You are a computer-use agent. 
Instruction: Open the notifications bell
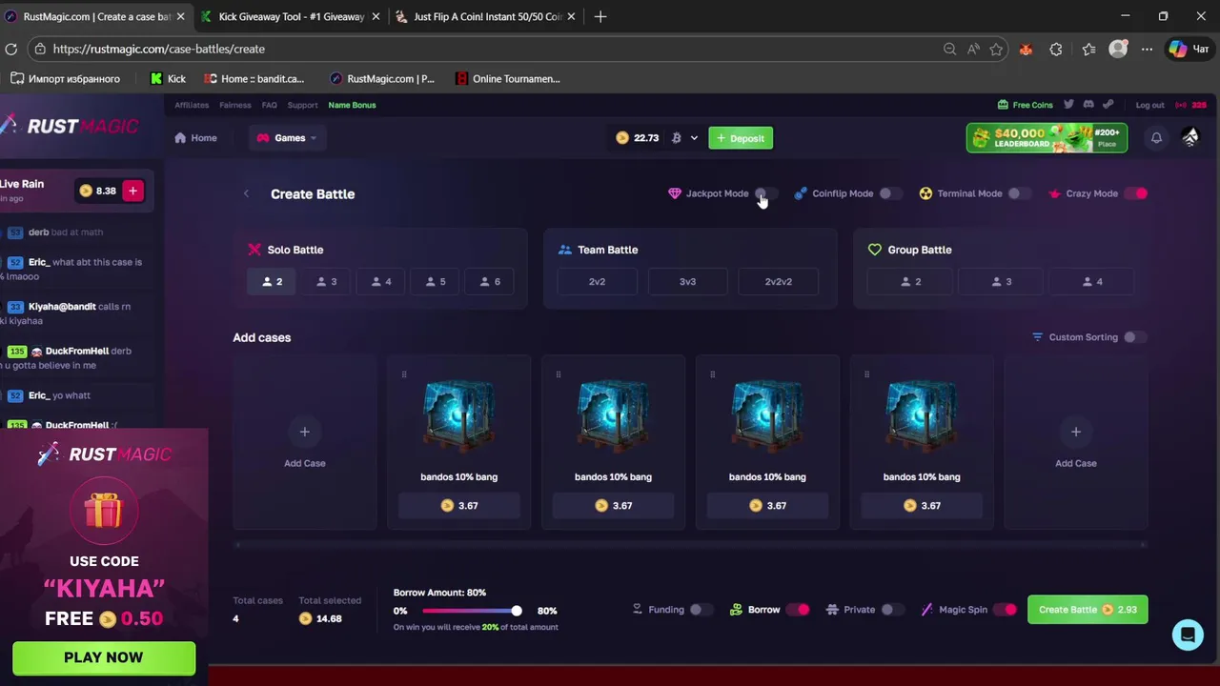pyautogui.click(x=1156, y=138)
